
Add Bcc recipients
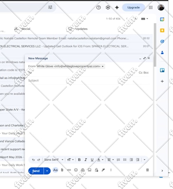point(146,72)
